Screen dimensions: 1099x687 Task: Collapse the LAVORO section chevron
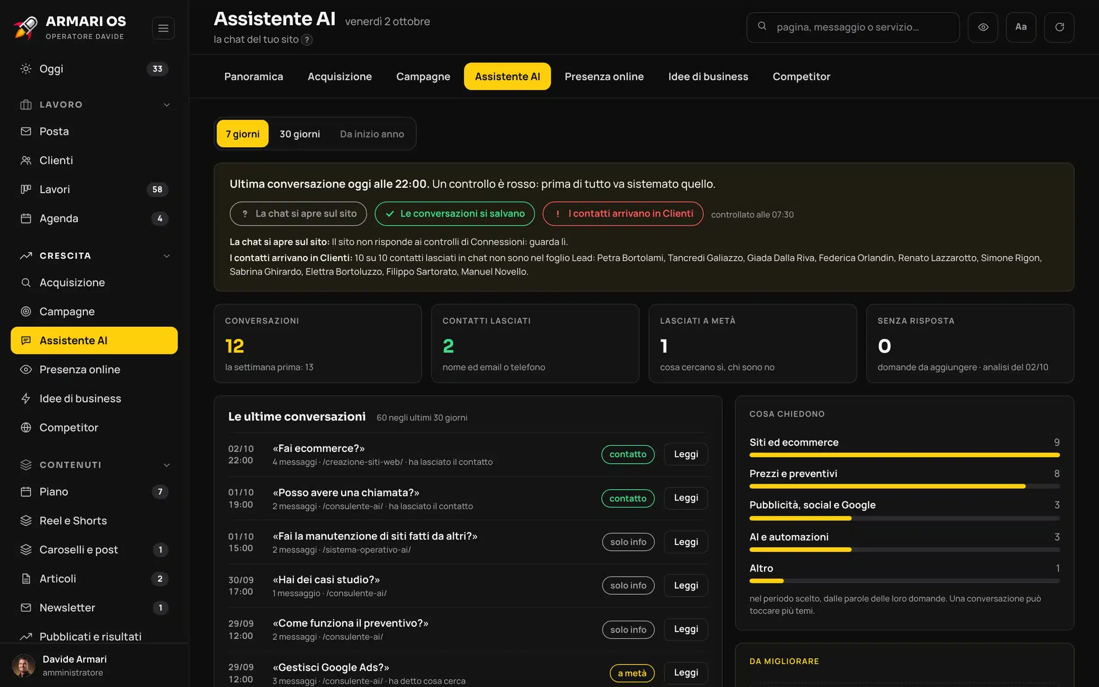pos(167,105)
